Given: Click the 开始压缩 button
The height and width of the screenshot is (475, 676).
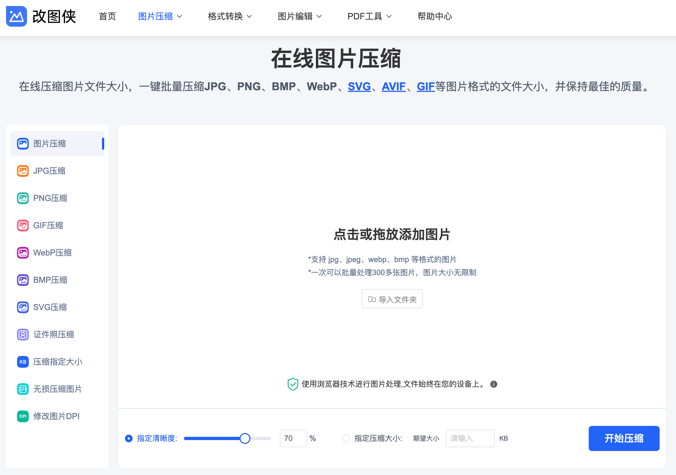Looking at the screenshot, I should tap(624, 438).
